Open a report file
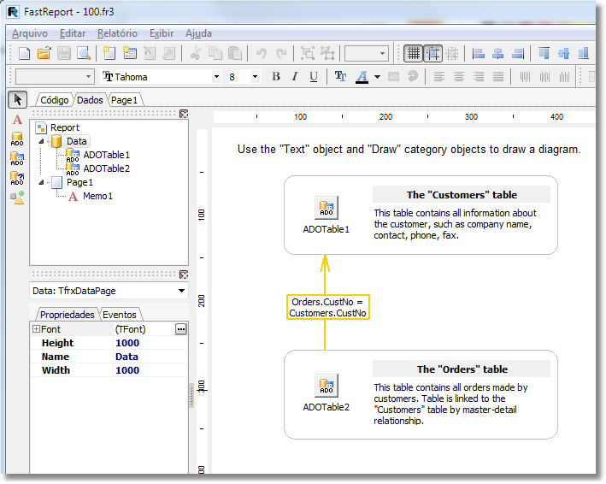This screenshot has height=484, width=606. (44, 53)
